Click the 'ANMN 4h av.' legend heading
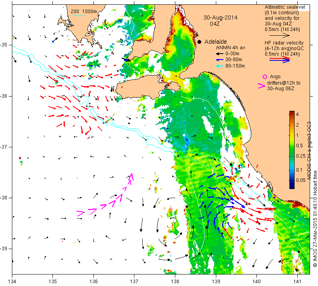This screenshot has height=286, width=318. point(231,48)
